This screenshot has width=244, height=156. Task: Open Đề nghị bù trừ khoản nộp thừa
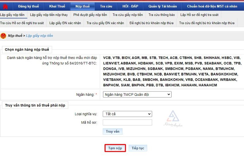(151, 23)
